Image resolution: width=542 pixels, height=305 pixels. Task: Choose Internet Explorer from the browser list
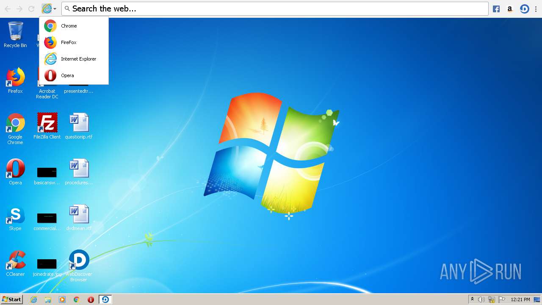pos(74,59)
